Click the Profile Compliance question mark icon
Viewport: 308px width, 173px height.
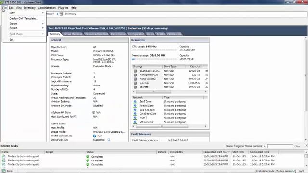point(94,136)
